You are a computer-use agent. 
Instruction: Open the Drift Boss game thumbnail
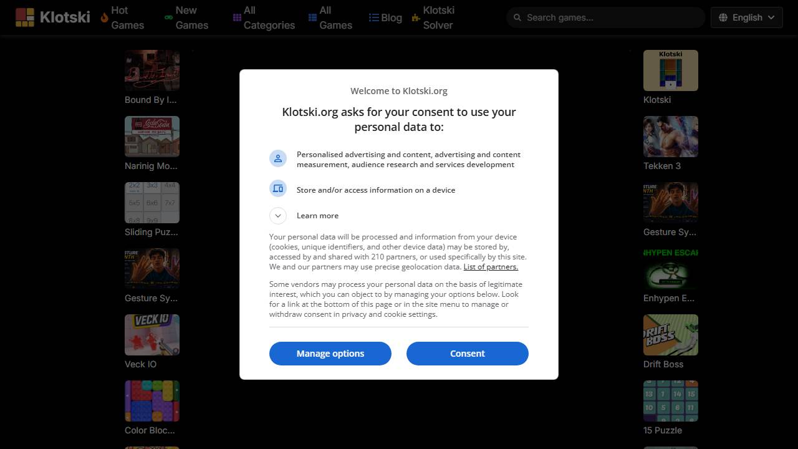click(671, 335)
